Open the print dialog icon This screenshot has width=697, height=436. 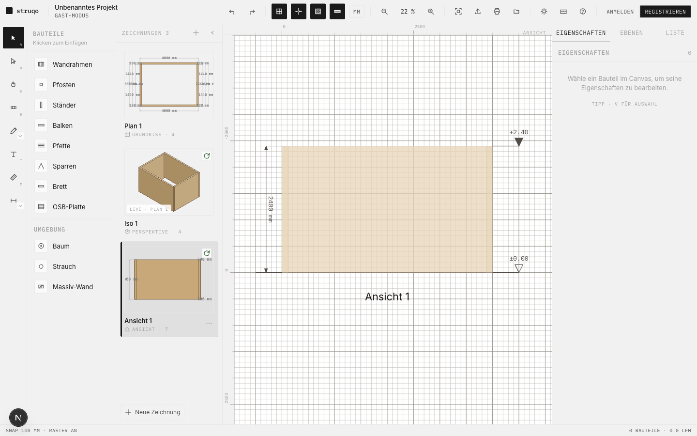tap(497, 12)
